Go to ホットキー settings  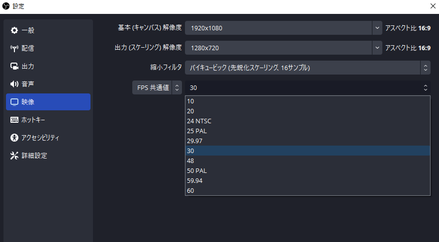(48, 120)
